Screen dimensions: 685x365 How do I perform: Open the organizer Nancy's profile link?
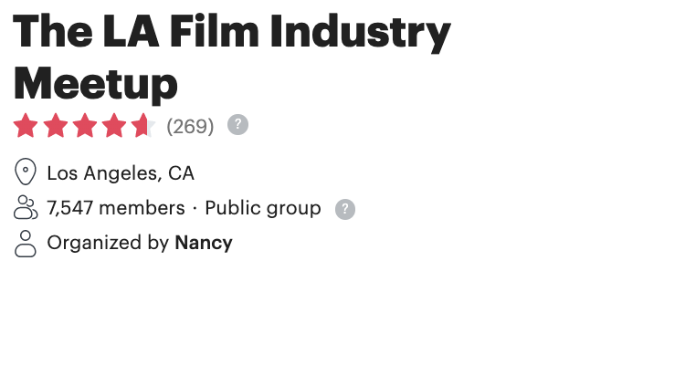[204, 244]
